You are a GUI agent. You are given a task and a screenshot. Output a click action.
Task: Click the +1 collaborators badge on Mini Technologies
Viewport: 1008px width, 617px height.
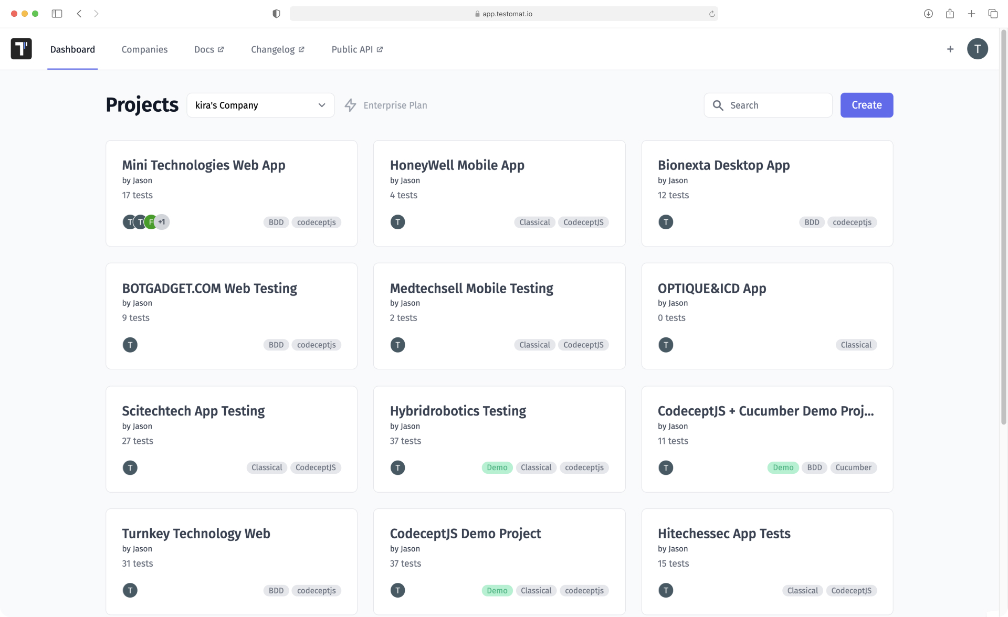coord(162,221)
